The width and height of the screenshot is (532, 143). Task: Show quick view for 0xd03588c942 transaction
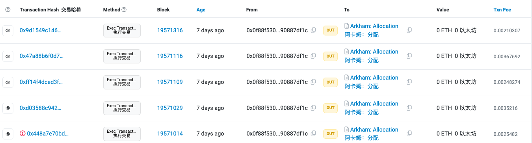pos(8,108)
